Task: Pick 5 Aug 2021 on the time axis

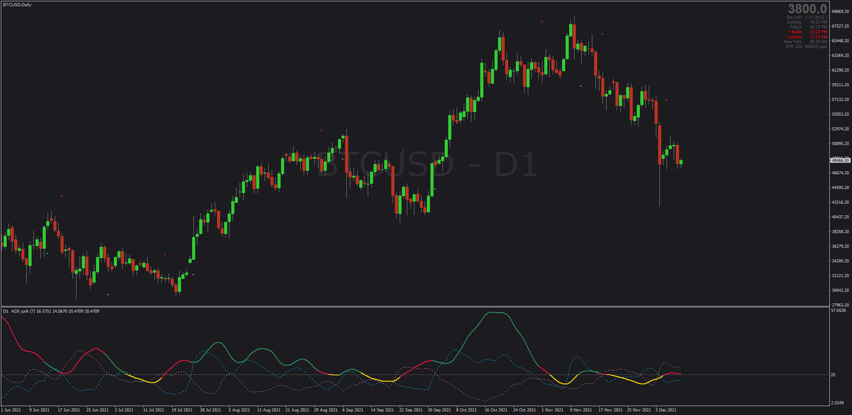Action: pos(239,410)
